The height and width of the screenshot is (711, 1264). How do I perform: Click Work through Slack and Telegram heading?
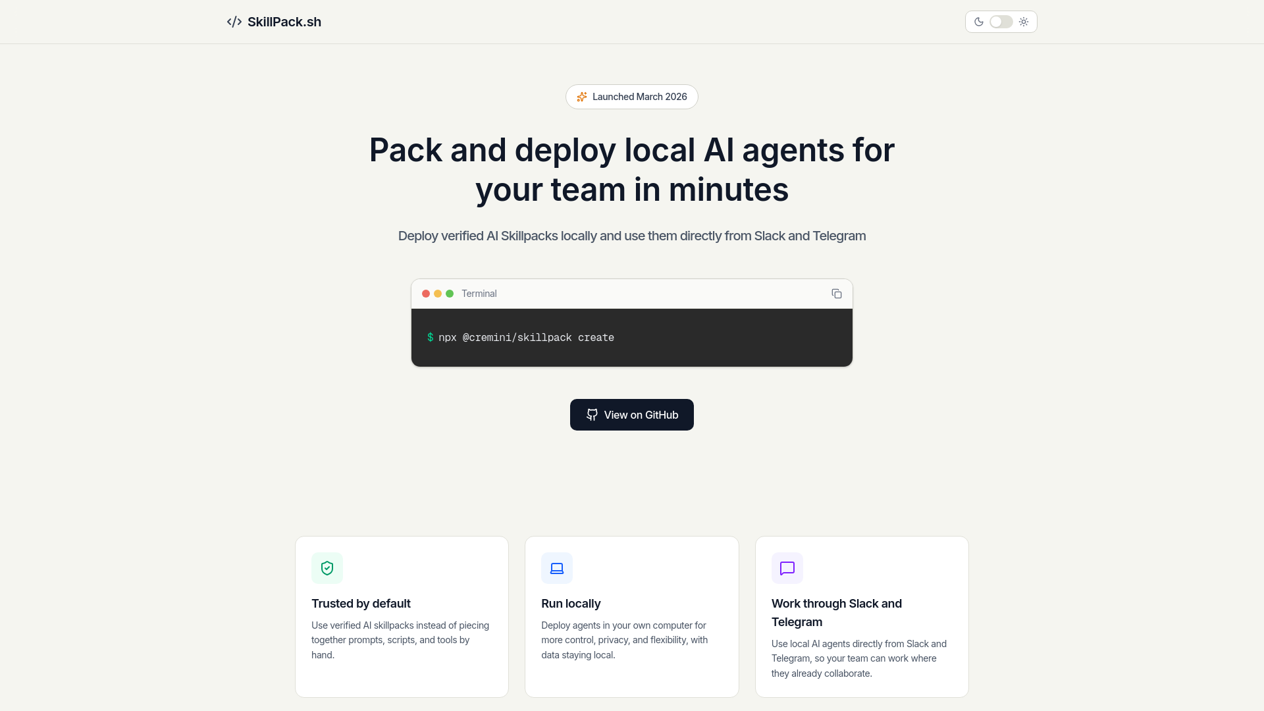click(837, 613)
